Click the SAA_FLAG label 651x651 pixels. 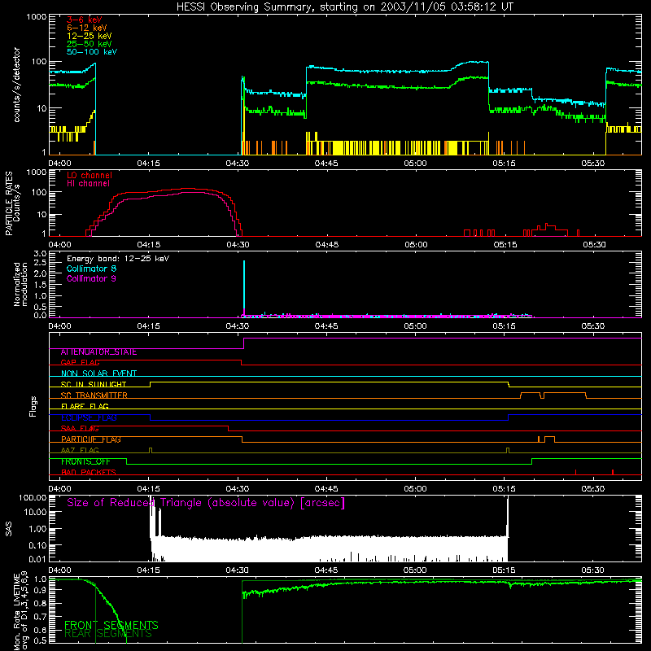80,429
